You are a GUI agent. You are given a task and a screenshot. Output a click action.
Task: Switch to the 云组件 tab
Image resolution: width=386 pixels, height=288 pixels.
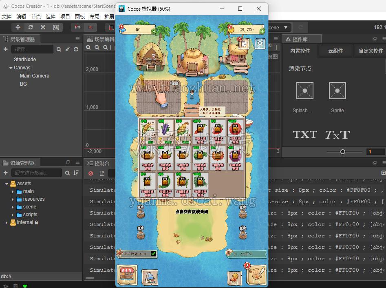(335, 51)
